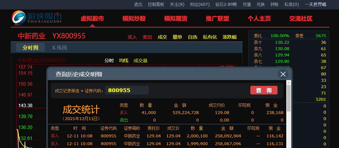Open the 交流社区 menu
Viewport: 339px width, 148px height.
click(x=301, y=19)
